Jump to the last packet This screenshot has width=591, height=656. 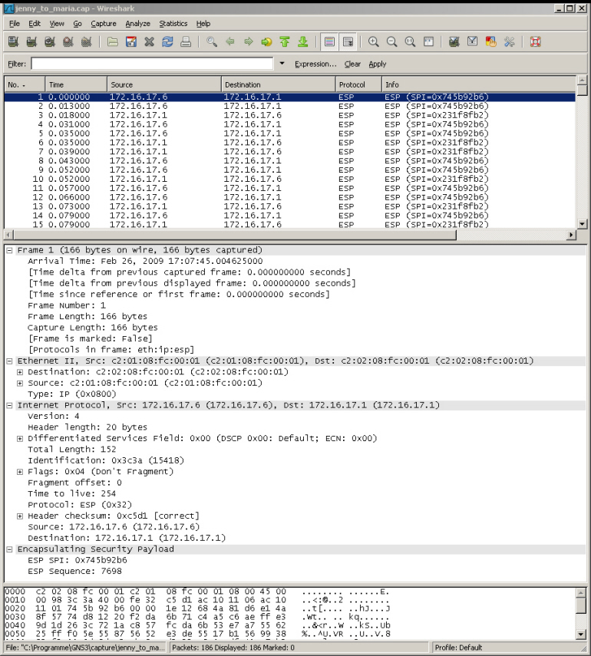(303, 41)
